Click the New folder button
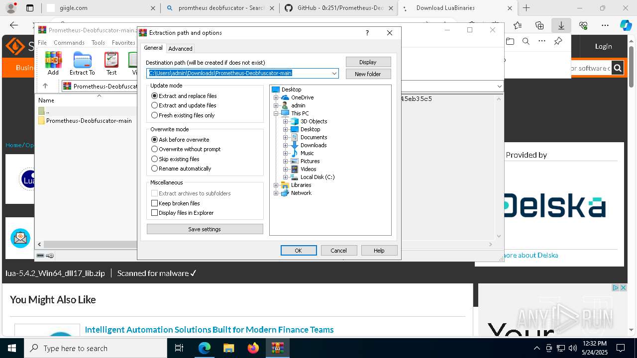The image size is (637, 358). 368,74
